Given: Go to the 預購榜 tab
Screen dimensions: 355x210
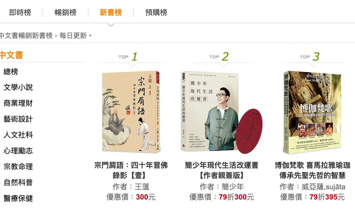Looking at the screenshot, I should (x=156, y=12).
